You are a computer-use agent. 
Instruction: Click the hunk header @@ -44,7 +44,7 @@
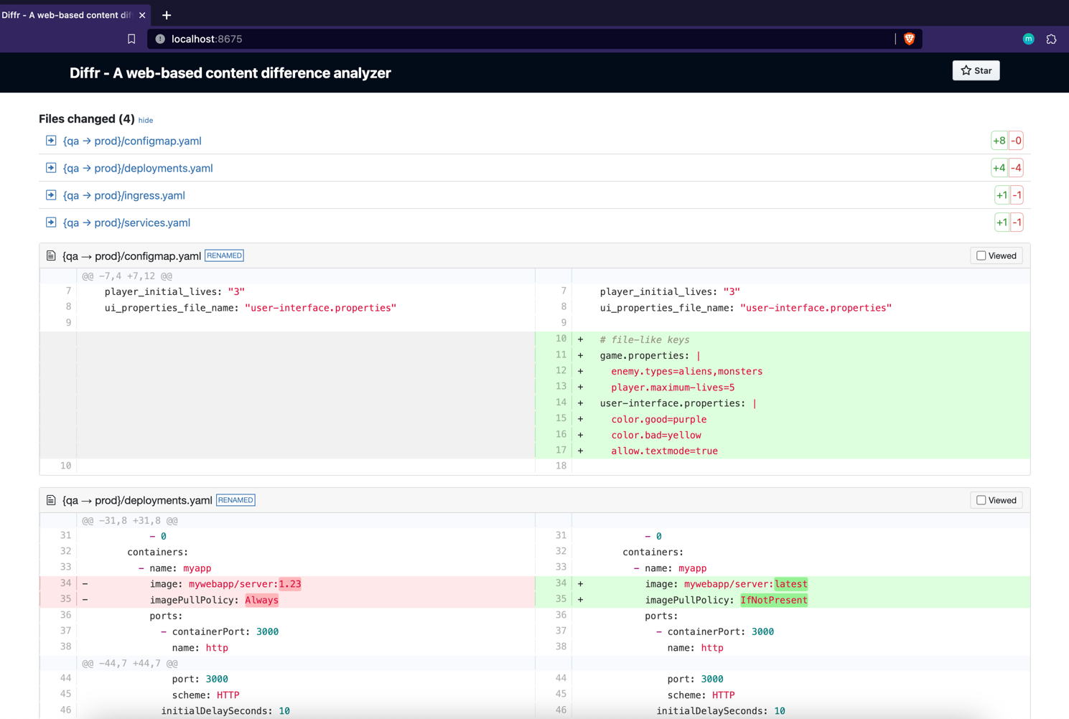point(130,664)
